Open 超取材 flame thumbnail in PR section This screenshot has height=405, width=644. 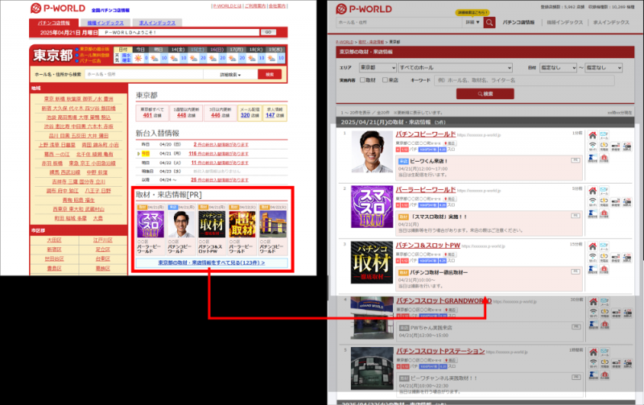coord(242,225)
